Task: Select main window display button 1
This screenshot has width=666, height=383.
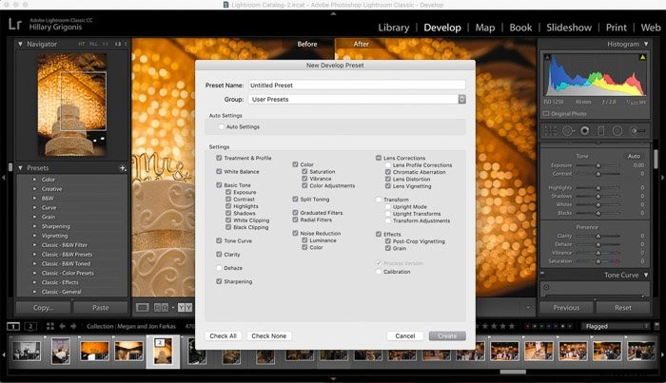Action: (x=13, y=326)
